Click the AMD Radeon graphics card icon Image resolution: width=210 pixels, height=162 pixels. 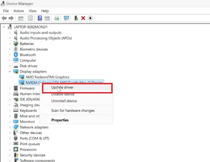point(22,77)
